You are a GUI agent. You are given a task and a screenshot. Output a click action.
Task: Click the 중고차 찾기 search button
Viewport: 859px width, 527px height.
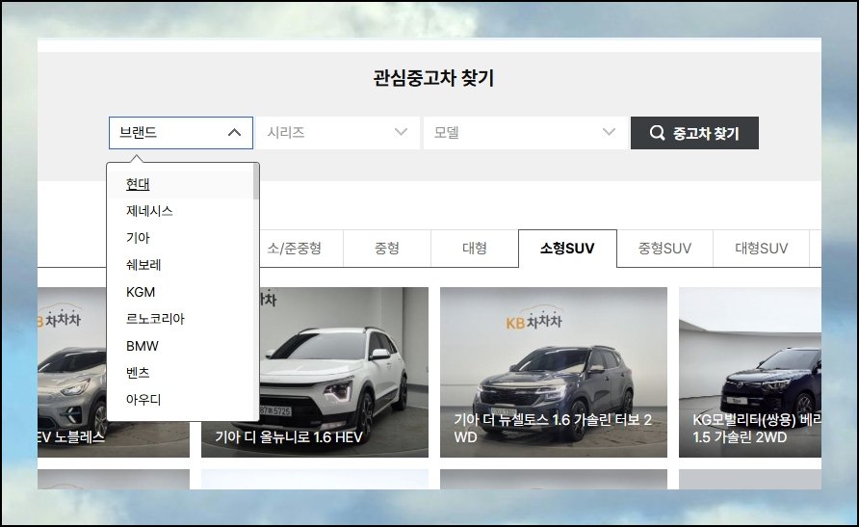point(694,133)
